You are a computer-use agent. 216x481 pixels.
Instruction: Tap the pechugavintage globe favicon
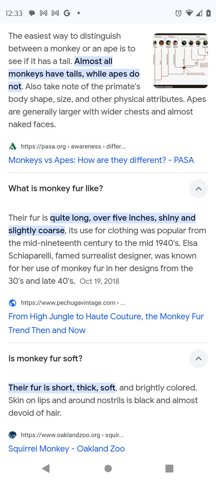click(x=12, y=303)
